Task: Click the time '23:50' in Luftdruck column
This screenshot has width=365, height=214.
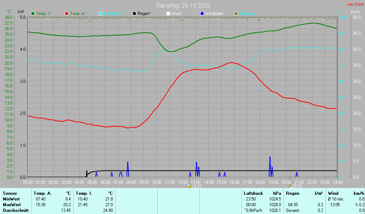Action: tap(251, 199)
